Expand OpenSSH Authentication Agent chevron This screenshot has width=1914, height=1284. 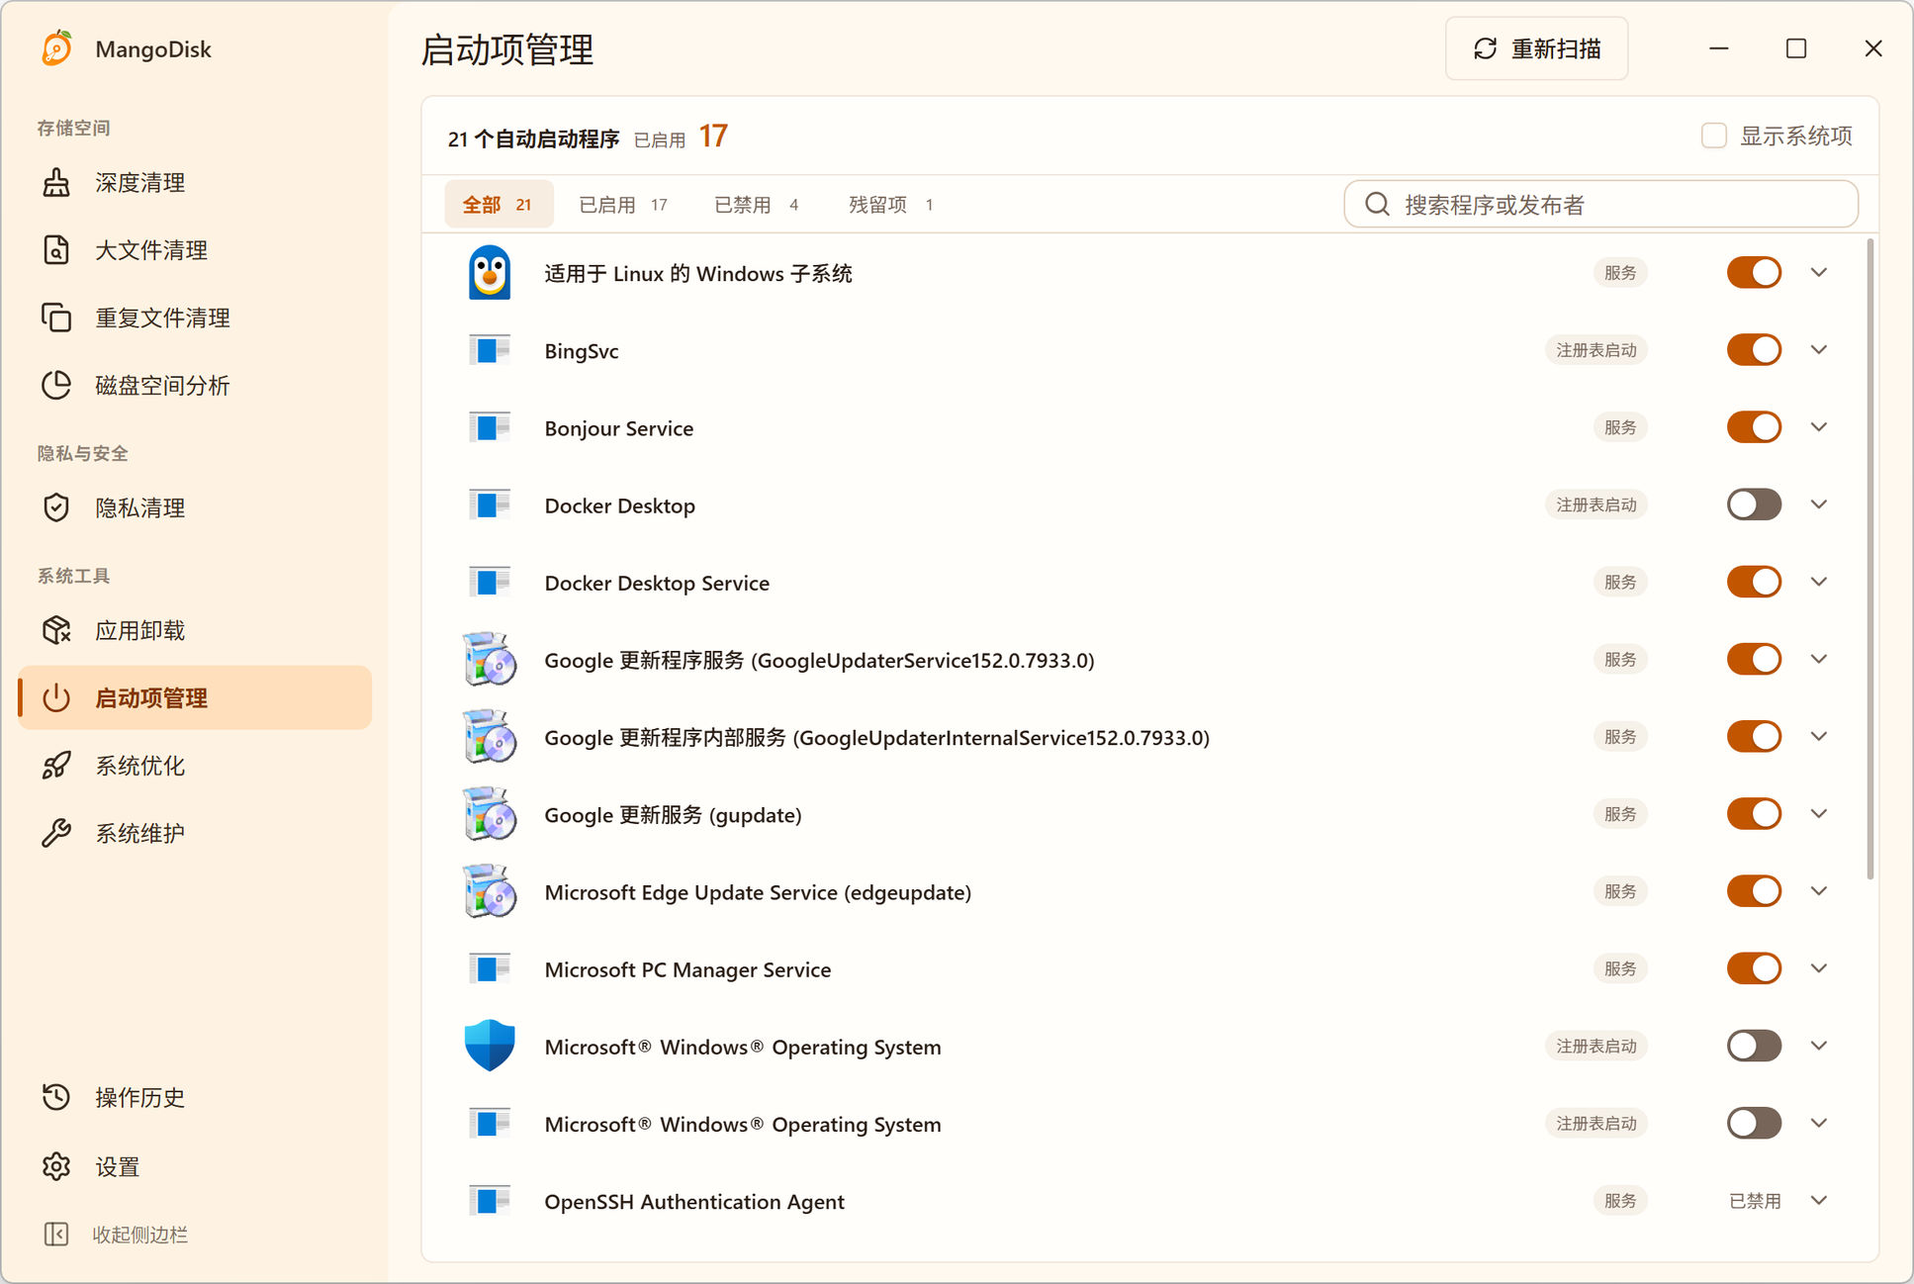1818,1200
